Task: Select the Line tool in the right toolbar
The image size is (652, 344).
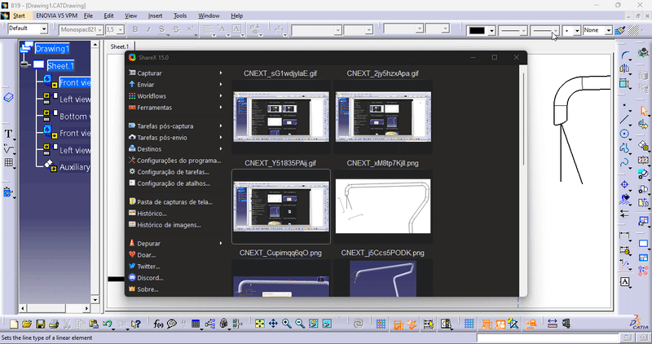Action: tap(624, 120)
